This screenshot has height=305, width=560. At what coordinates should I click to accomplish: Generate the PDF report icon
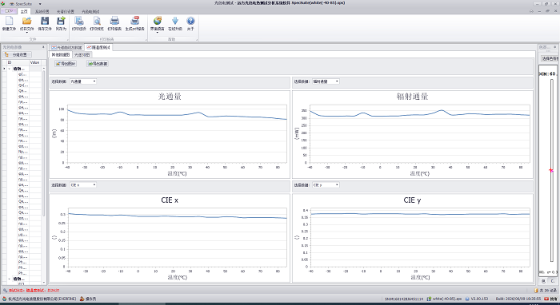tap(134, 23)
